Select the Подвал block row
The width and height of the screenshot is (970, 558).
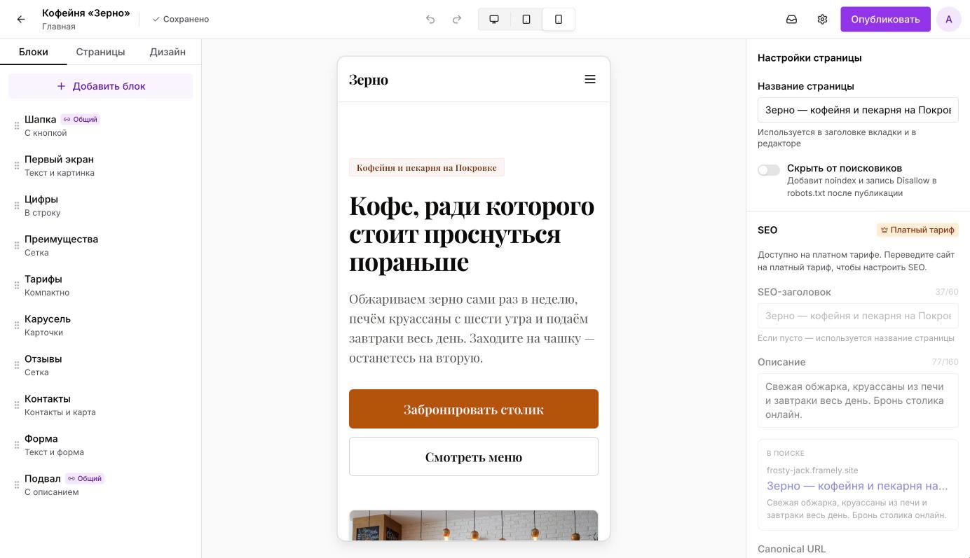pos(100,485)
